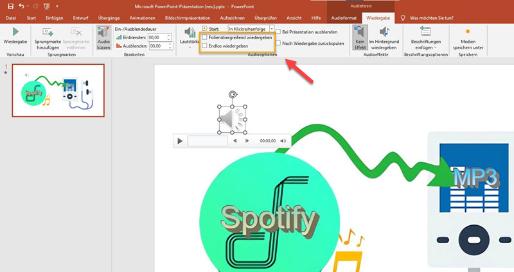Click Sprungmarke hinzufügen icon

click(48, 32)
